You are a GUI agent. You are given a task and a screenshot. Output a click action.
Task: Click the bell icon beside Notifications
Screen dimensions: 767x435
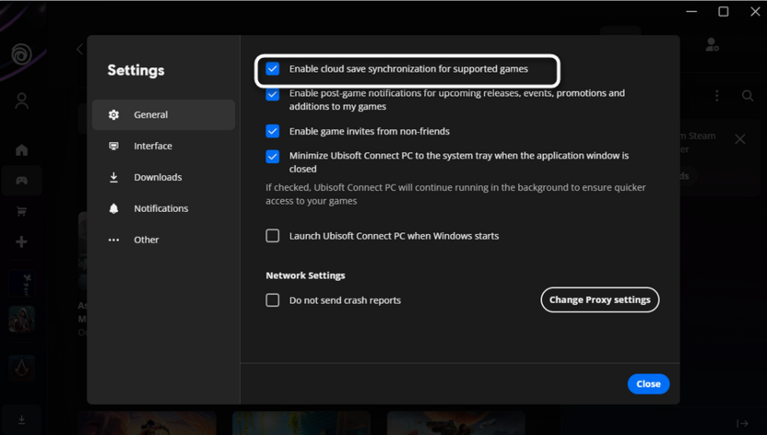click(113, 208)
